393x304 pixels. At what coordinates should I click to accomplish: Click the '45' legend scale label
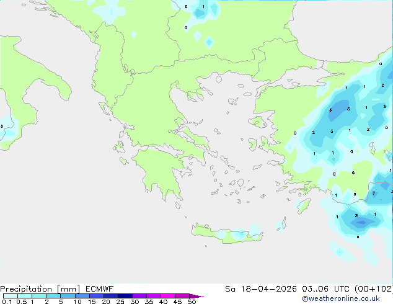click(177, 302)
